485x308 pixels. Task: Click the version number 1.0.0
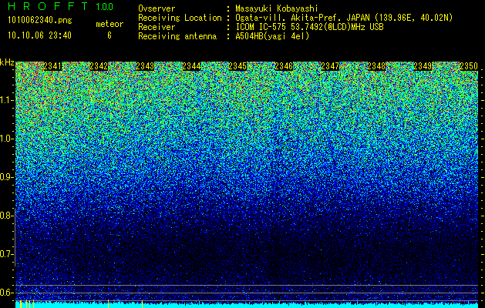(x=105, y=6)
